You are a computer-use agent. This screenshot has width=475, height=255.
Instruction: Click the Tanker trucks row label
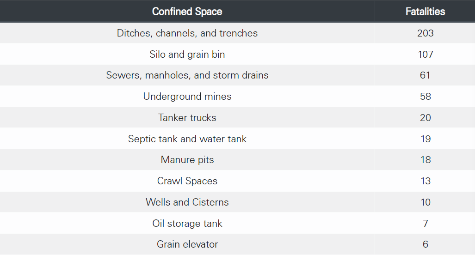point(187,117)
